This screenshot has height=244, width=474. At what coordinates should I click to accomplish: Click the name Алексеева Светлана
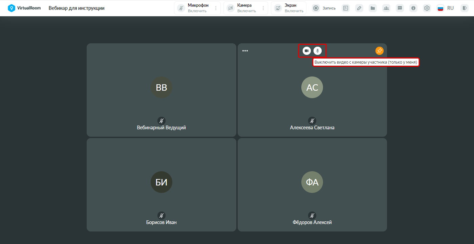pos(312,128)
